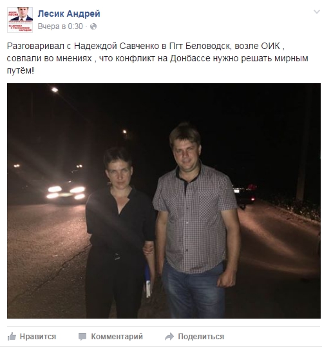Open the Лесик Андрей profile name link

(69, 14)
